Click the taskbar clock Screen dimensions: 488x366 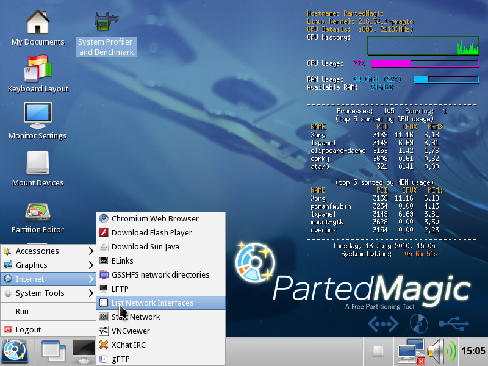(x=473, y=351)
